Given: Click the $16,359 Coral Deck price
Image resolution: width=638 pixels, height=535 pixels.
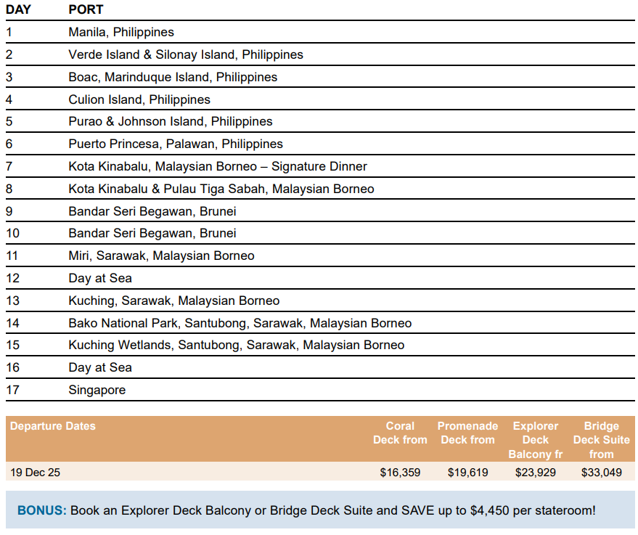Looking at the screenshot, I should (x=400, y=473).
